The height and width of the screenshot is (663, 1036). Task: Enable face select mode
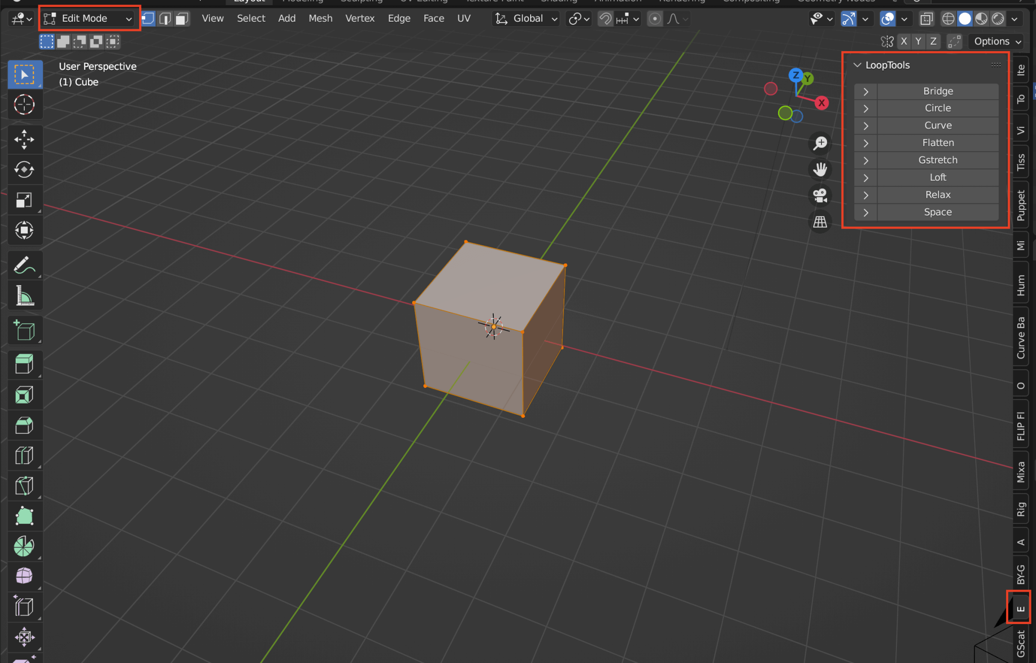point(182,19)
